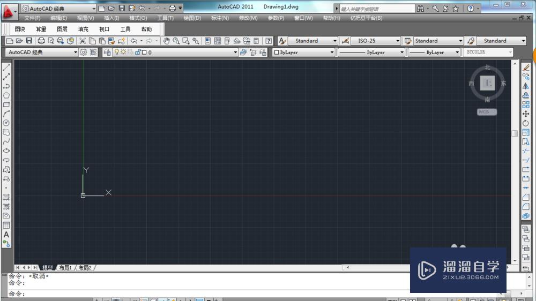Click the 视口 button
The image size is (536, 301).
click(x=105, y=29)
